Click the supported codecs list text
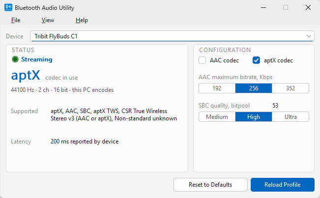The height and width of the screenshot is (198, 320). [114, 114]
